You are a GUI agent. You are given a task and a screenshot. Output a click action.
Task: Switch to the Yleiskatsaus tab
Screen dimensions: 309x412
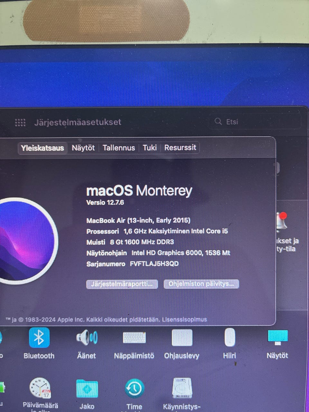pyautogui.click(x=42, y=148)
